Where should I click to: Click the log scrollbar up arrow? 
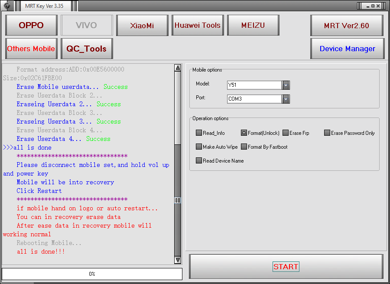pyautogui.click(x=178, y=68)
